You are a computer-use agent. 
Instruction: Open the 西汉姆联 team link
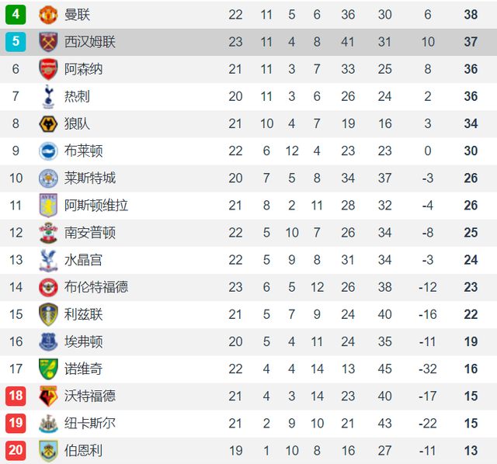[90, 42]
